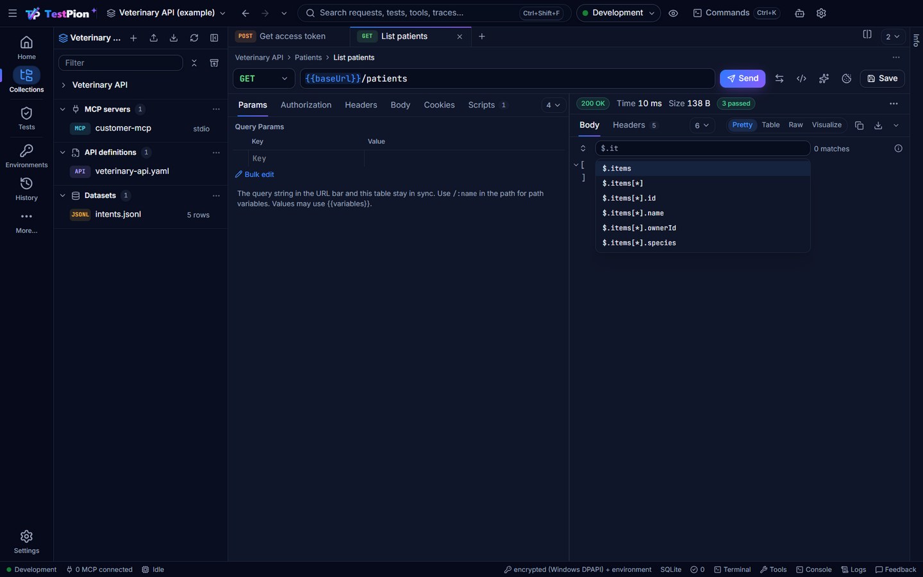Screen dimensions: 923x577
Task: Open Terminal from the status bar
Action: pyautogui.click(x=732, y=569)
